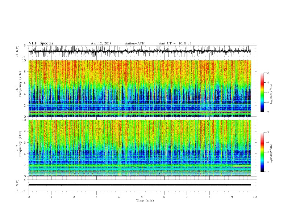The image size is (287, 221).
Task: Click the ch.2 frequency tick label "2"
Action: [x=25, y=165]
